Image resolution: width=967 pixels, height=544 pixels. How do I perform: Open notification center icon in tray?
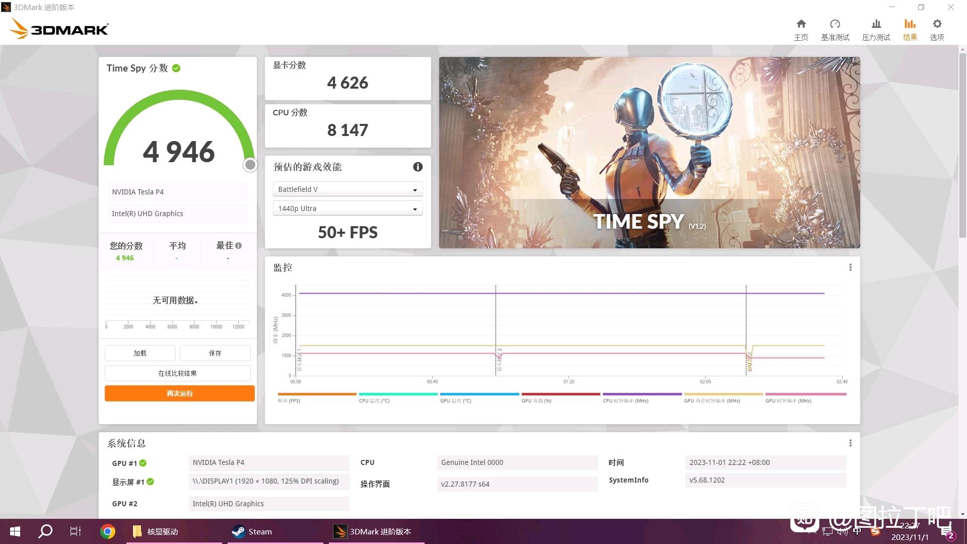[947, 532]
